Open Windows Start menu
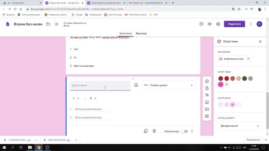 pos(4,147)
